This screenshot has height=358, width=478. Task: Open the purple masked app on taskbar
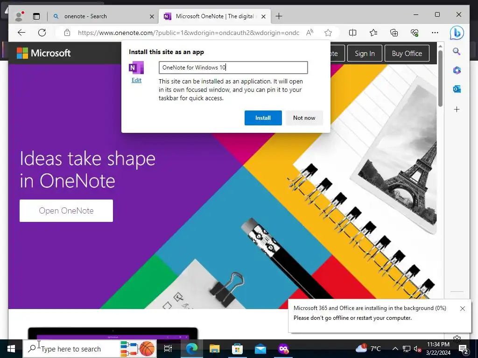click(283, 349)
